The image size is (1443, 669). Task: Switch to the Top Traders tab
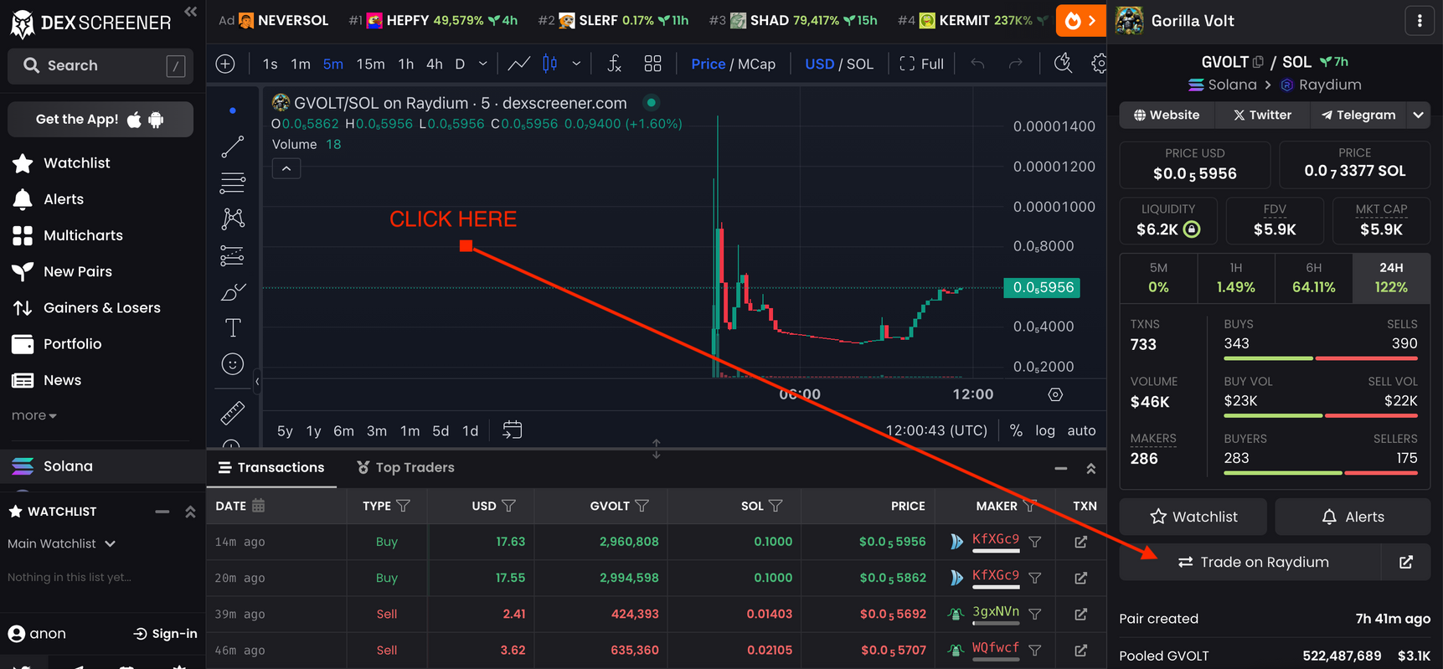(x=405, y=467)
